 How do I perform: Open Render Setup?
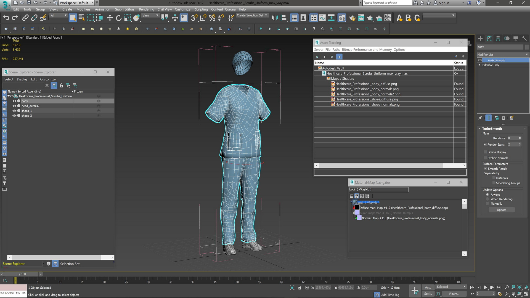coord(352,18)
